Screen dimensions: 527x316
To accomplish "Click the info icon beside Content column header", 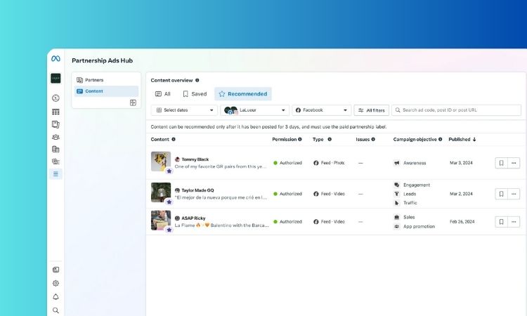I will click(x=174, y=139).
